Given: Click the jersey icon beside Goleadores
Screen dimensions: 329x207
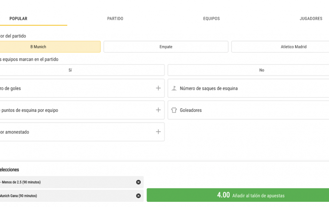Looking at the screenshot, I should (x=174, y=110).
